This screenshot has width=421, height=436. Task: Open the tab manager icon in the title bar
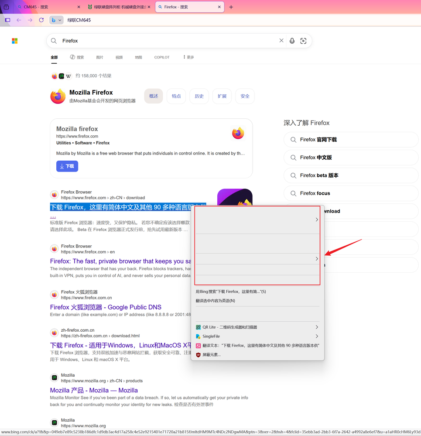click(x=7, y=7)
